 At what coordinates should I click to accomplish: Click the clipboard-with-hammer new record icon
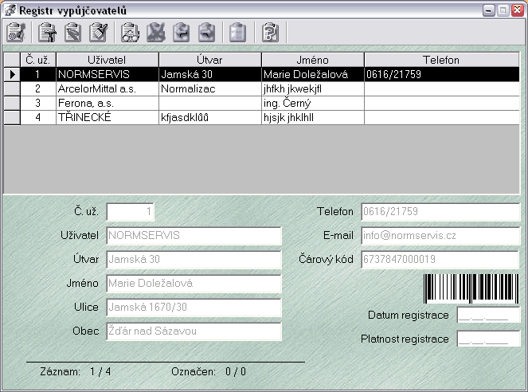[x=47, y=33]
